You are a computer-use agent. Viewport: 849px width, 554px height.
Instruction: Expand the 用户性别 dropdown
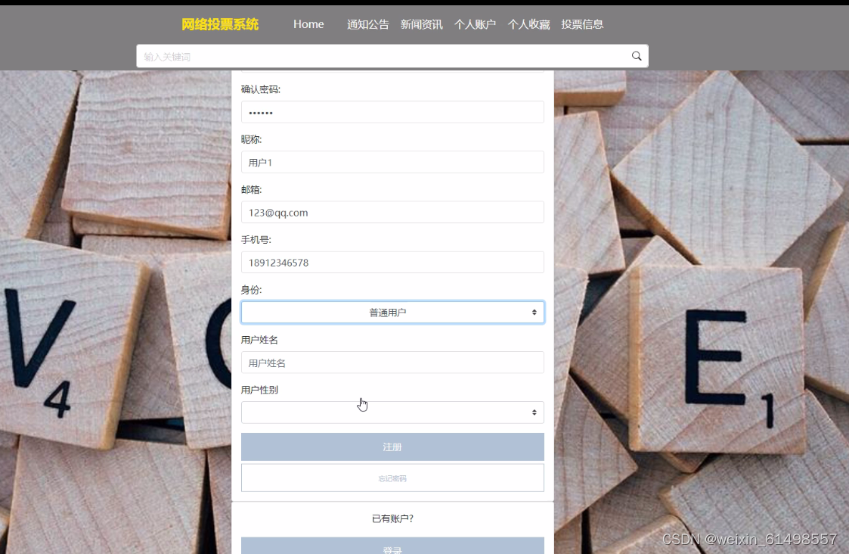pos(392,412)
